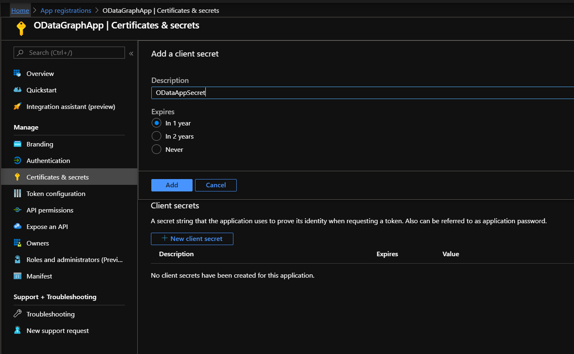
Task: Click the 'Support + Troubleshooting' section heading
Action: (55, 297)
